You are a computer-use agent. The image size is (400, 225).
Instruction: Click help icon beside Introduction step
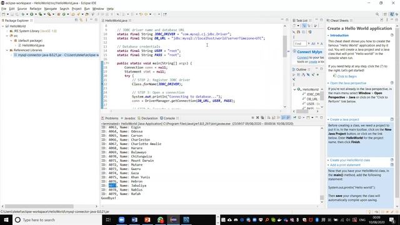point(392,35)
